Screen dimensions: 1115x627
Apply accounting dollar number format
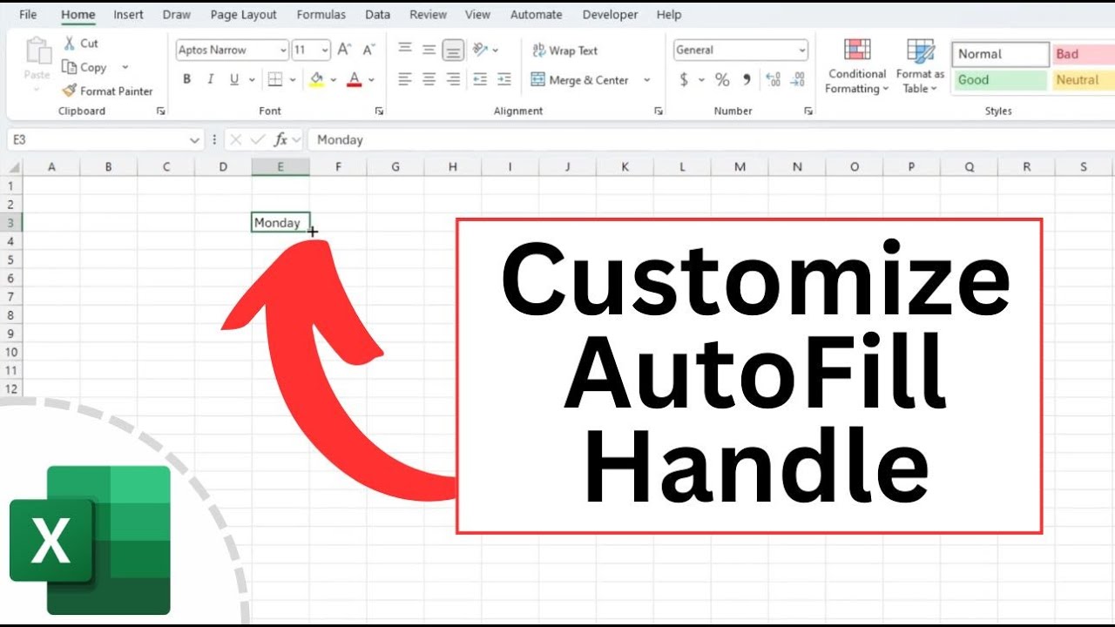click(684, 79)
